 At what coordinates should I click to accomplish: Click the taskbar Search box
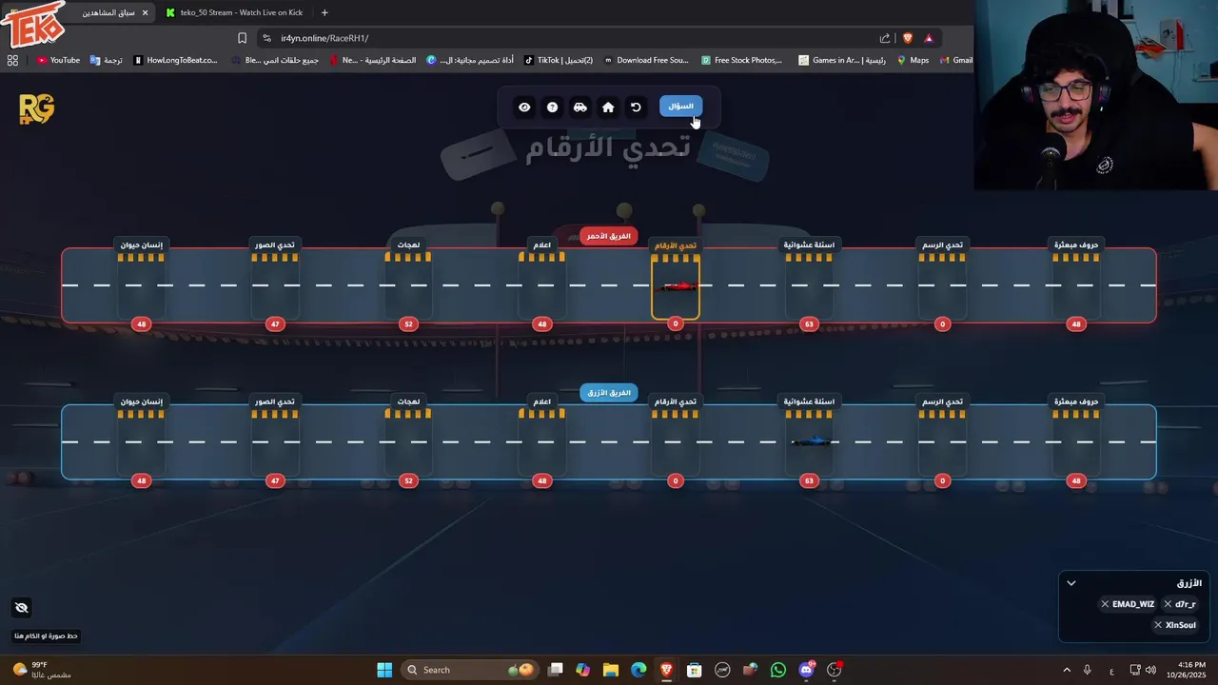[x=469, y=670]
